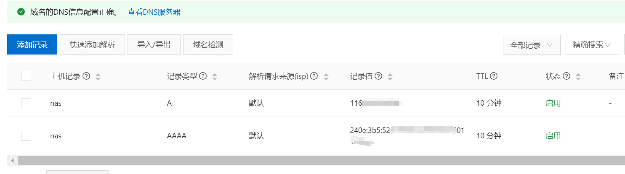Click the horizontal scrollbar left arrow

(12, 160)
